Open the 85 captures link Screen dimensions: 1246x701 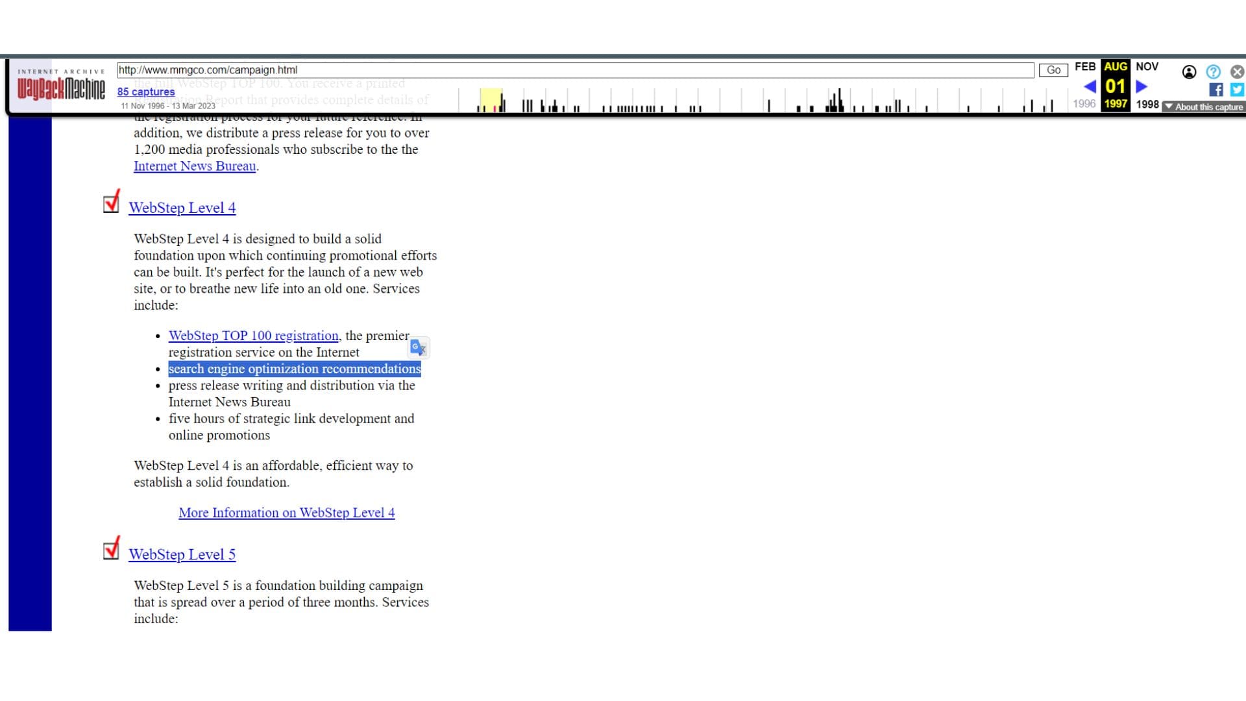(146, 92)
